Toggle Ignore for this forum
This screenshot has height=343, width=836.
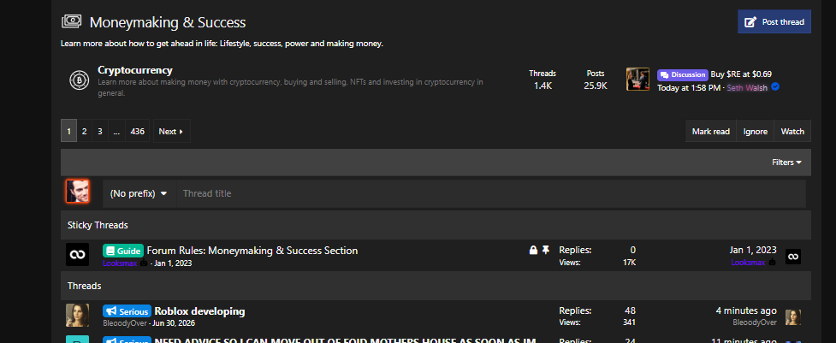tap(756, 131)
